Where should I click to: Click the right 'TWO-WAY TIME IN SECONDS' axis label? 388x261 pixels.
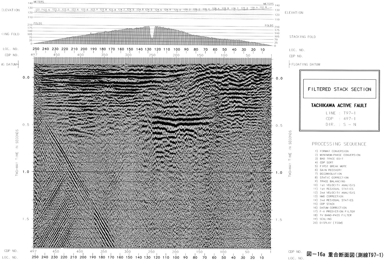(x=290, y=154)
